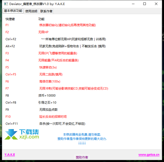Click the window title text
164x162 pixels.
coord(37,4)
